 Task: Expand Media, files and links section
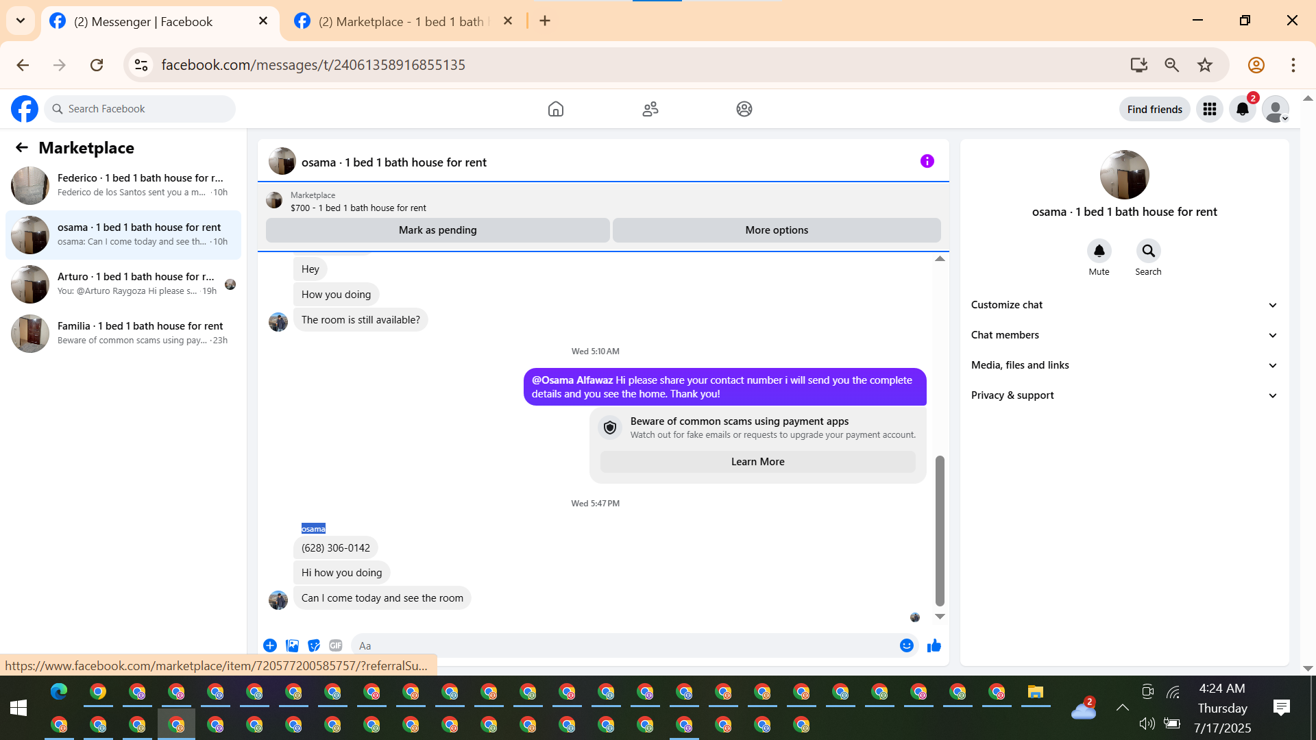[x=1124, y=365]
